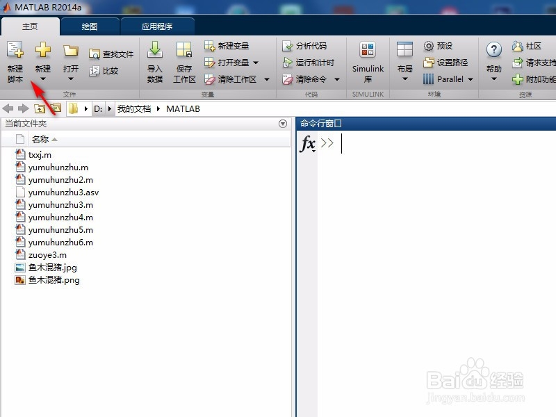Select file yumuhunzhu.m

[58, 167]
